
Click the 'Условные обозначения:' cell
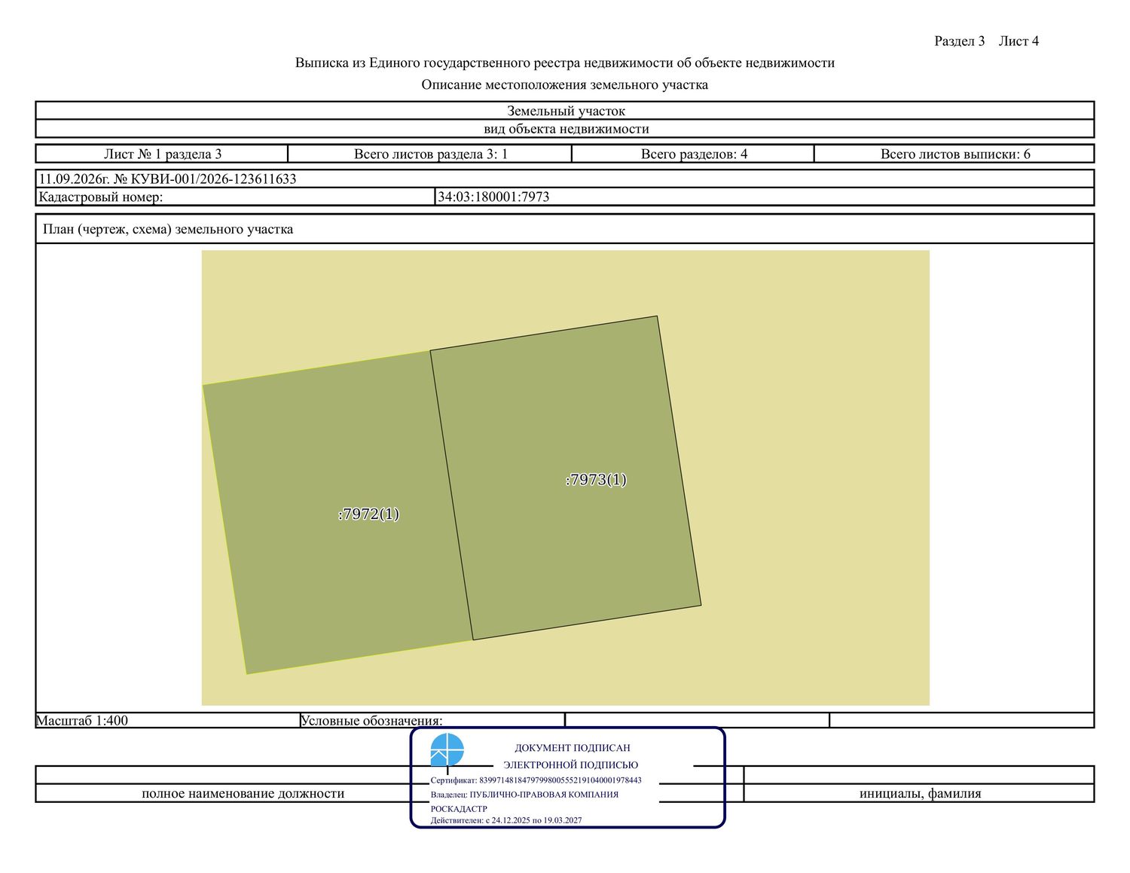tap(432, 720)
